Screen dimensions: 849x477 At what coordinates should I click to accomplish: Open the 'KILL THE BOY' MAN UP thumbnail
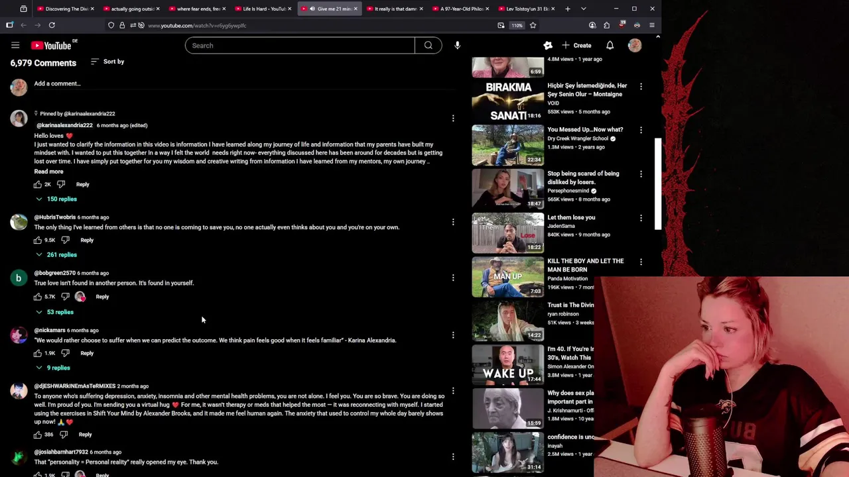pos(507,276)
